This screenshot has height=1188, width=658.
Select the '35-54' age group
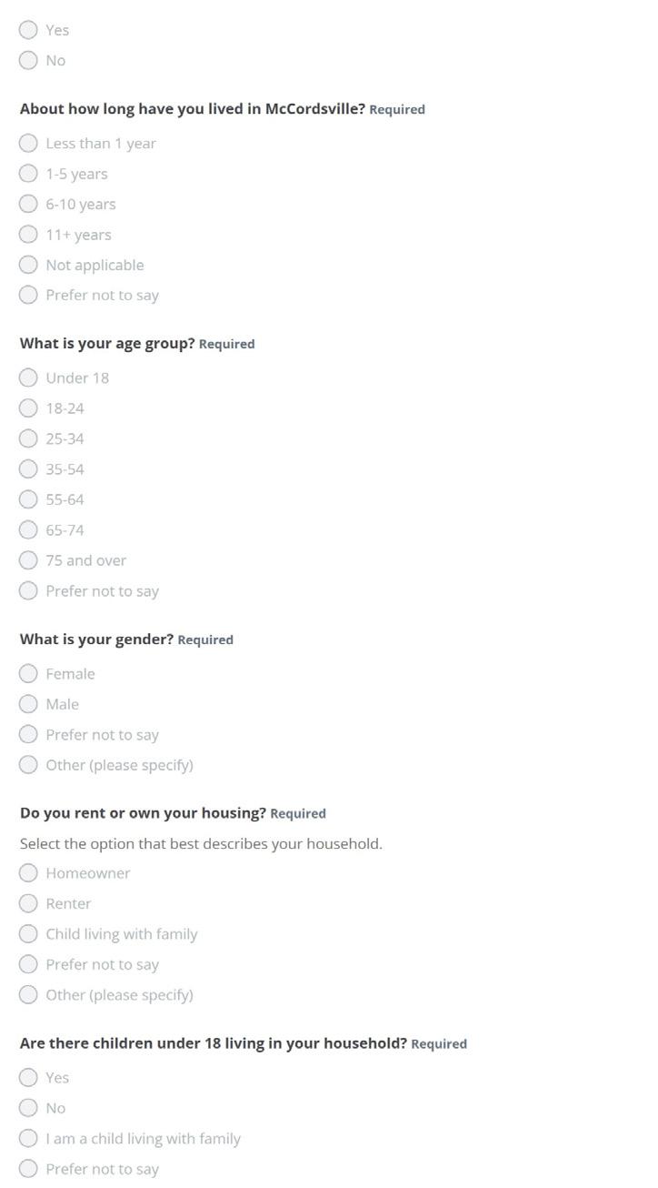pos(28,469)
